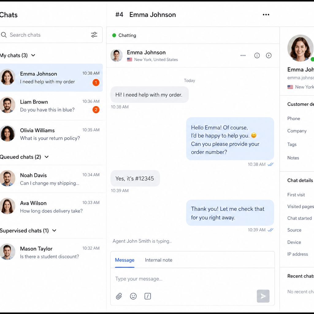Viewport: 314px width, 314px height.
Task: Click the Type your message field
Action: pos(193,279)
